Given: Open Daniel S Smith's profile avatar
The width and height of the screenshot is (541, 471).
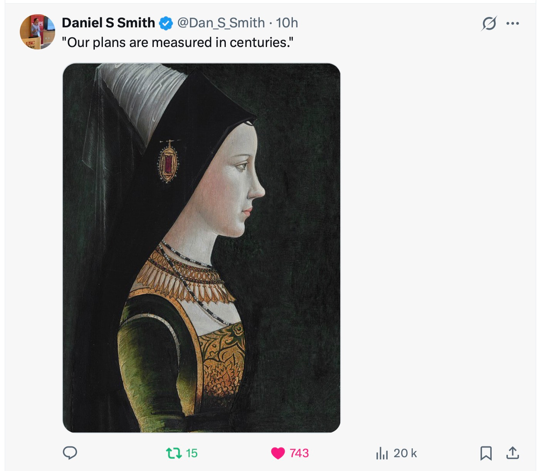Looking at the screenshot, I should pyautogui.click(x=37, y=32).
